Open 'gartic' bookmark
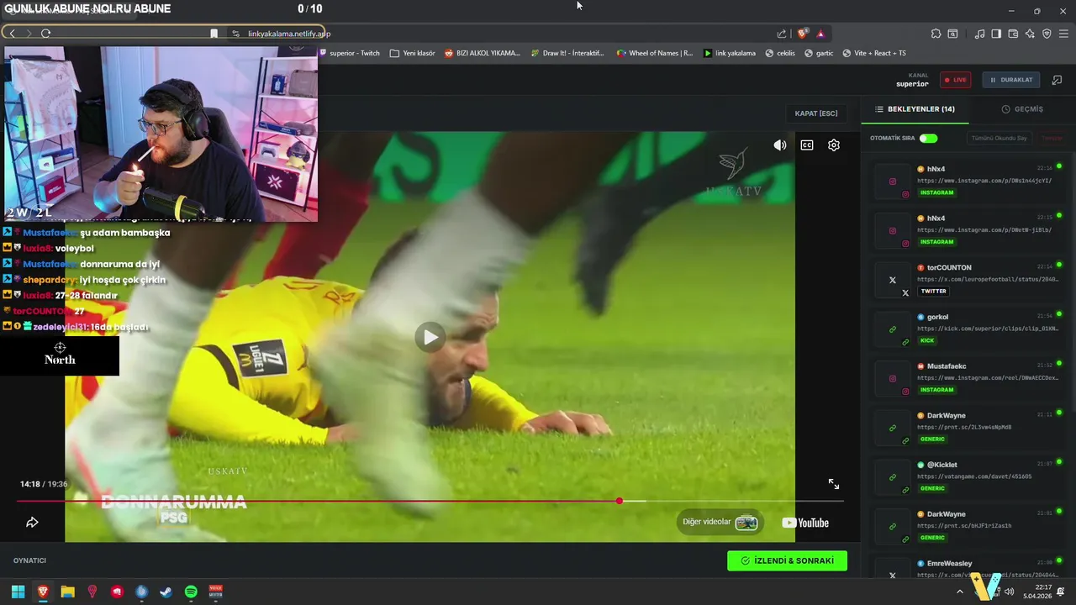Screen dimensions: 1076x605 pos(819,53)
